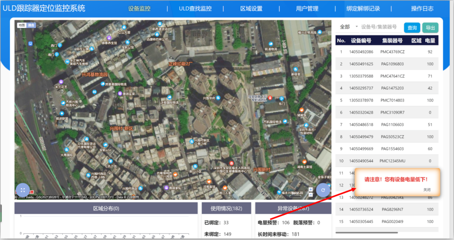Switch map to 地图 view

[22, 25]
